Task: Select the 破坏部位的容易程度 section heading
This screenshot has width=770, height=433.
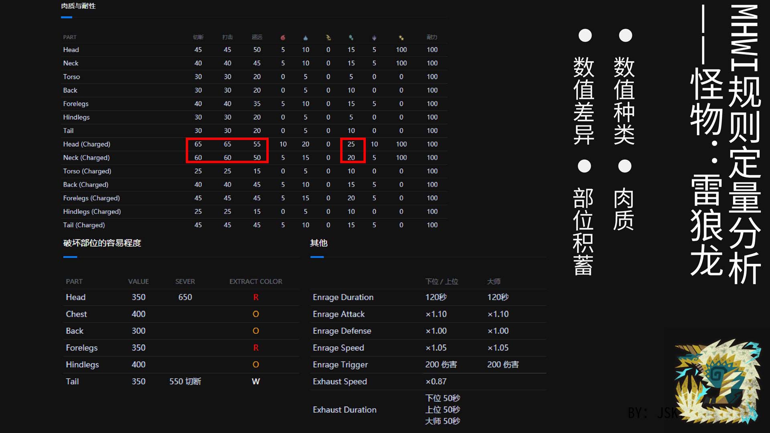Action: coord(102,243)
